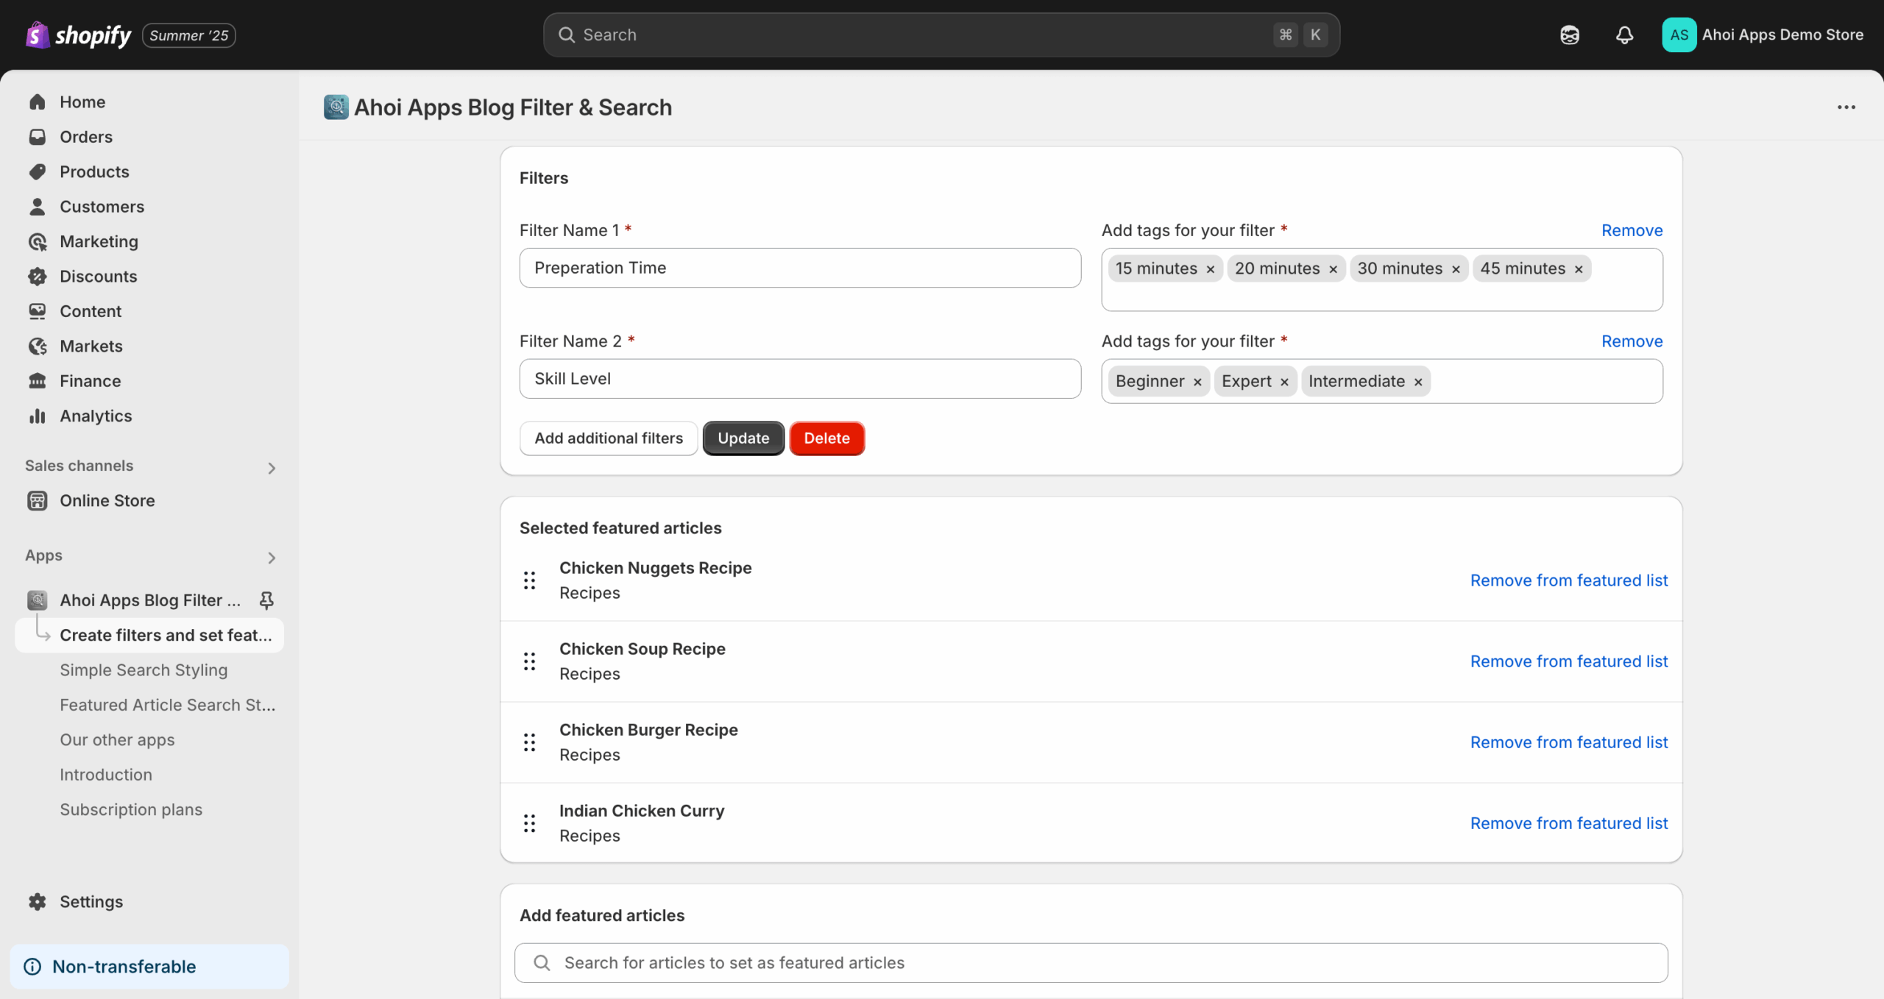Select Create filters and set featured page
The image size is (1884, 999).
coord(149,636)
